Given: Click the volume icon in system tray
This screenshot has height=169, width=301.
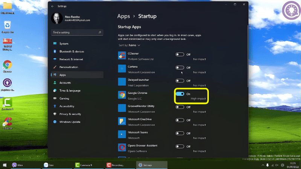Looking at the screenshot, I should [277, 165].
